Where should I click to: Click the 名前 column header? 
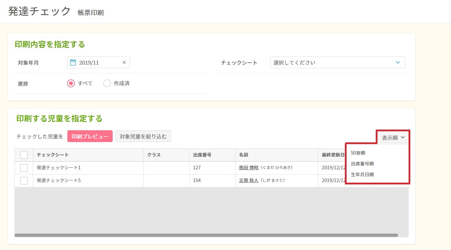pos(277,155)
